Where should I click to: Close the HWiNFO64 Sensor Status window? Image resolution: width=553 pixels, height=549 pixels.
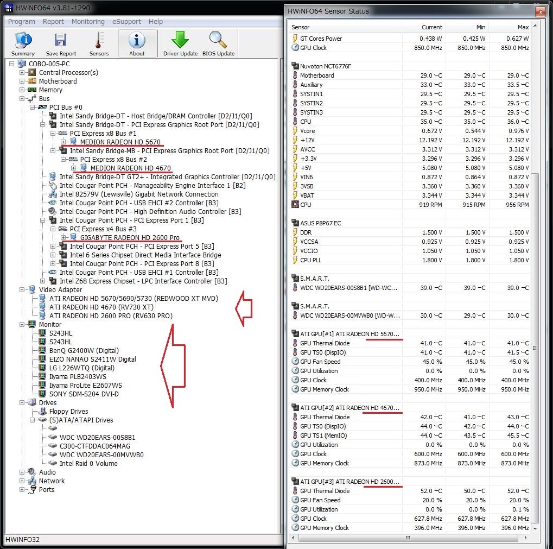coord(541,12)
